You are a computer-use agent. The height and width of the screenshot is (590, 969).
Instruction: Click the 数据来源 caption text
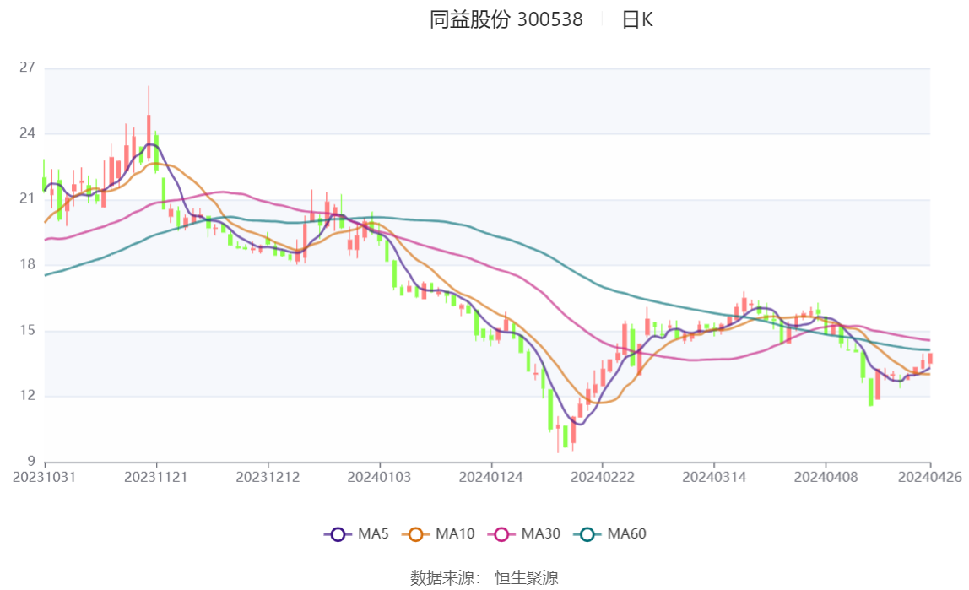[x=445, y=577]
